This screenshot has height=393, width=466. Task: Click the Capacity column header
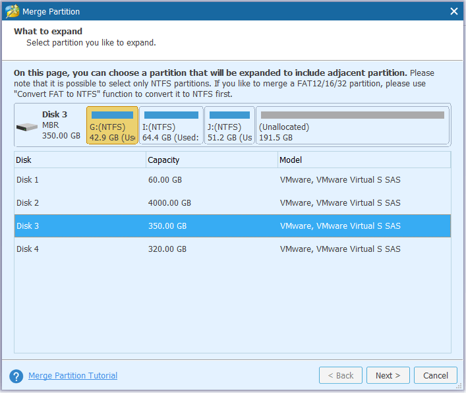click(x=212, y=160)
